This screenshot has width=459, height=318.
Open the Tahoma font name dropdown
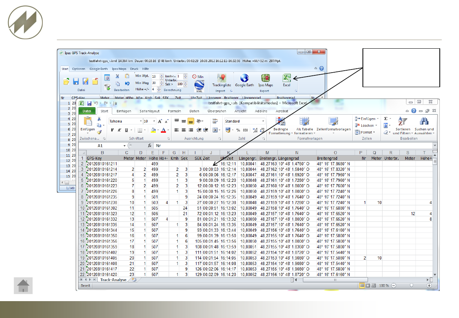click(141, 121)
